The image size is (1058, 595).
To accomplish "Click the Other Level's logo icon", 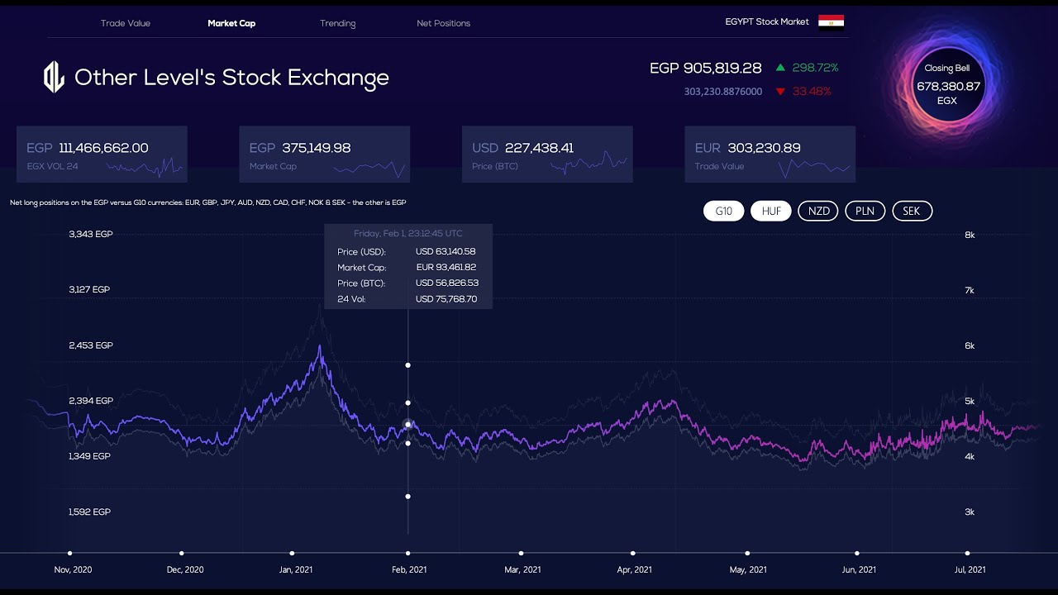I will 54,78.
